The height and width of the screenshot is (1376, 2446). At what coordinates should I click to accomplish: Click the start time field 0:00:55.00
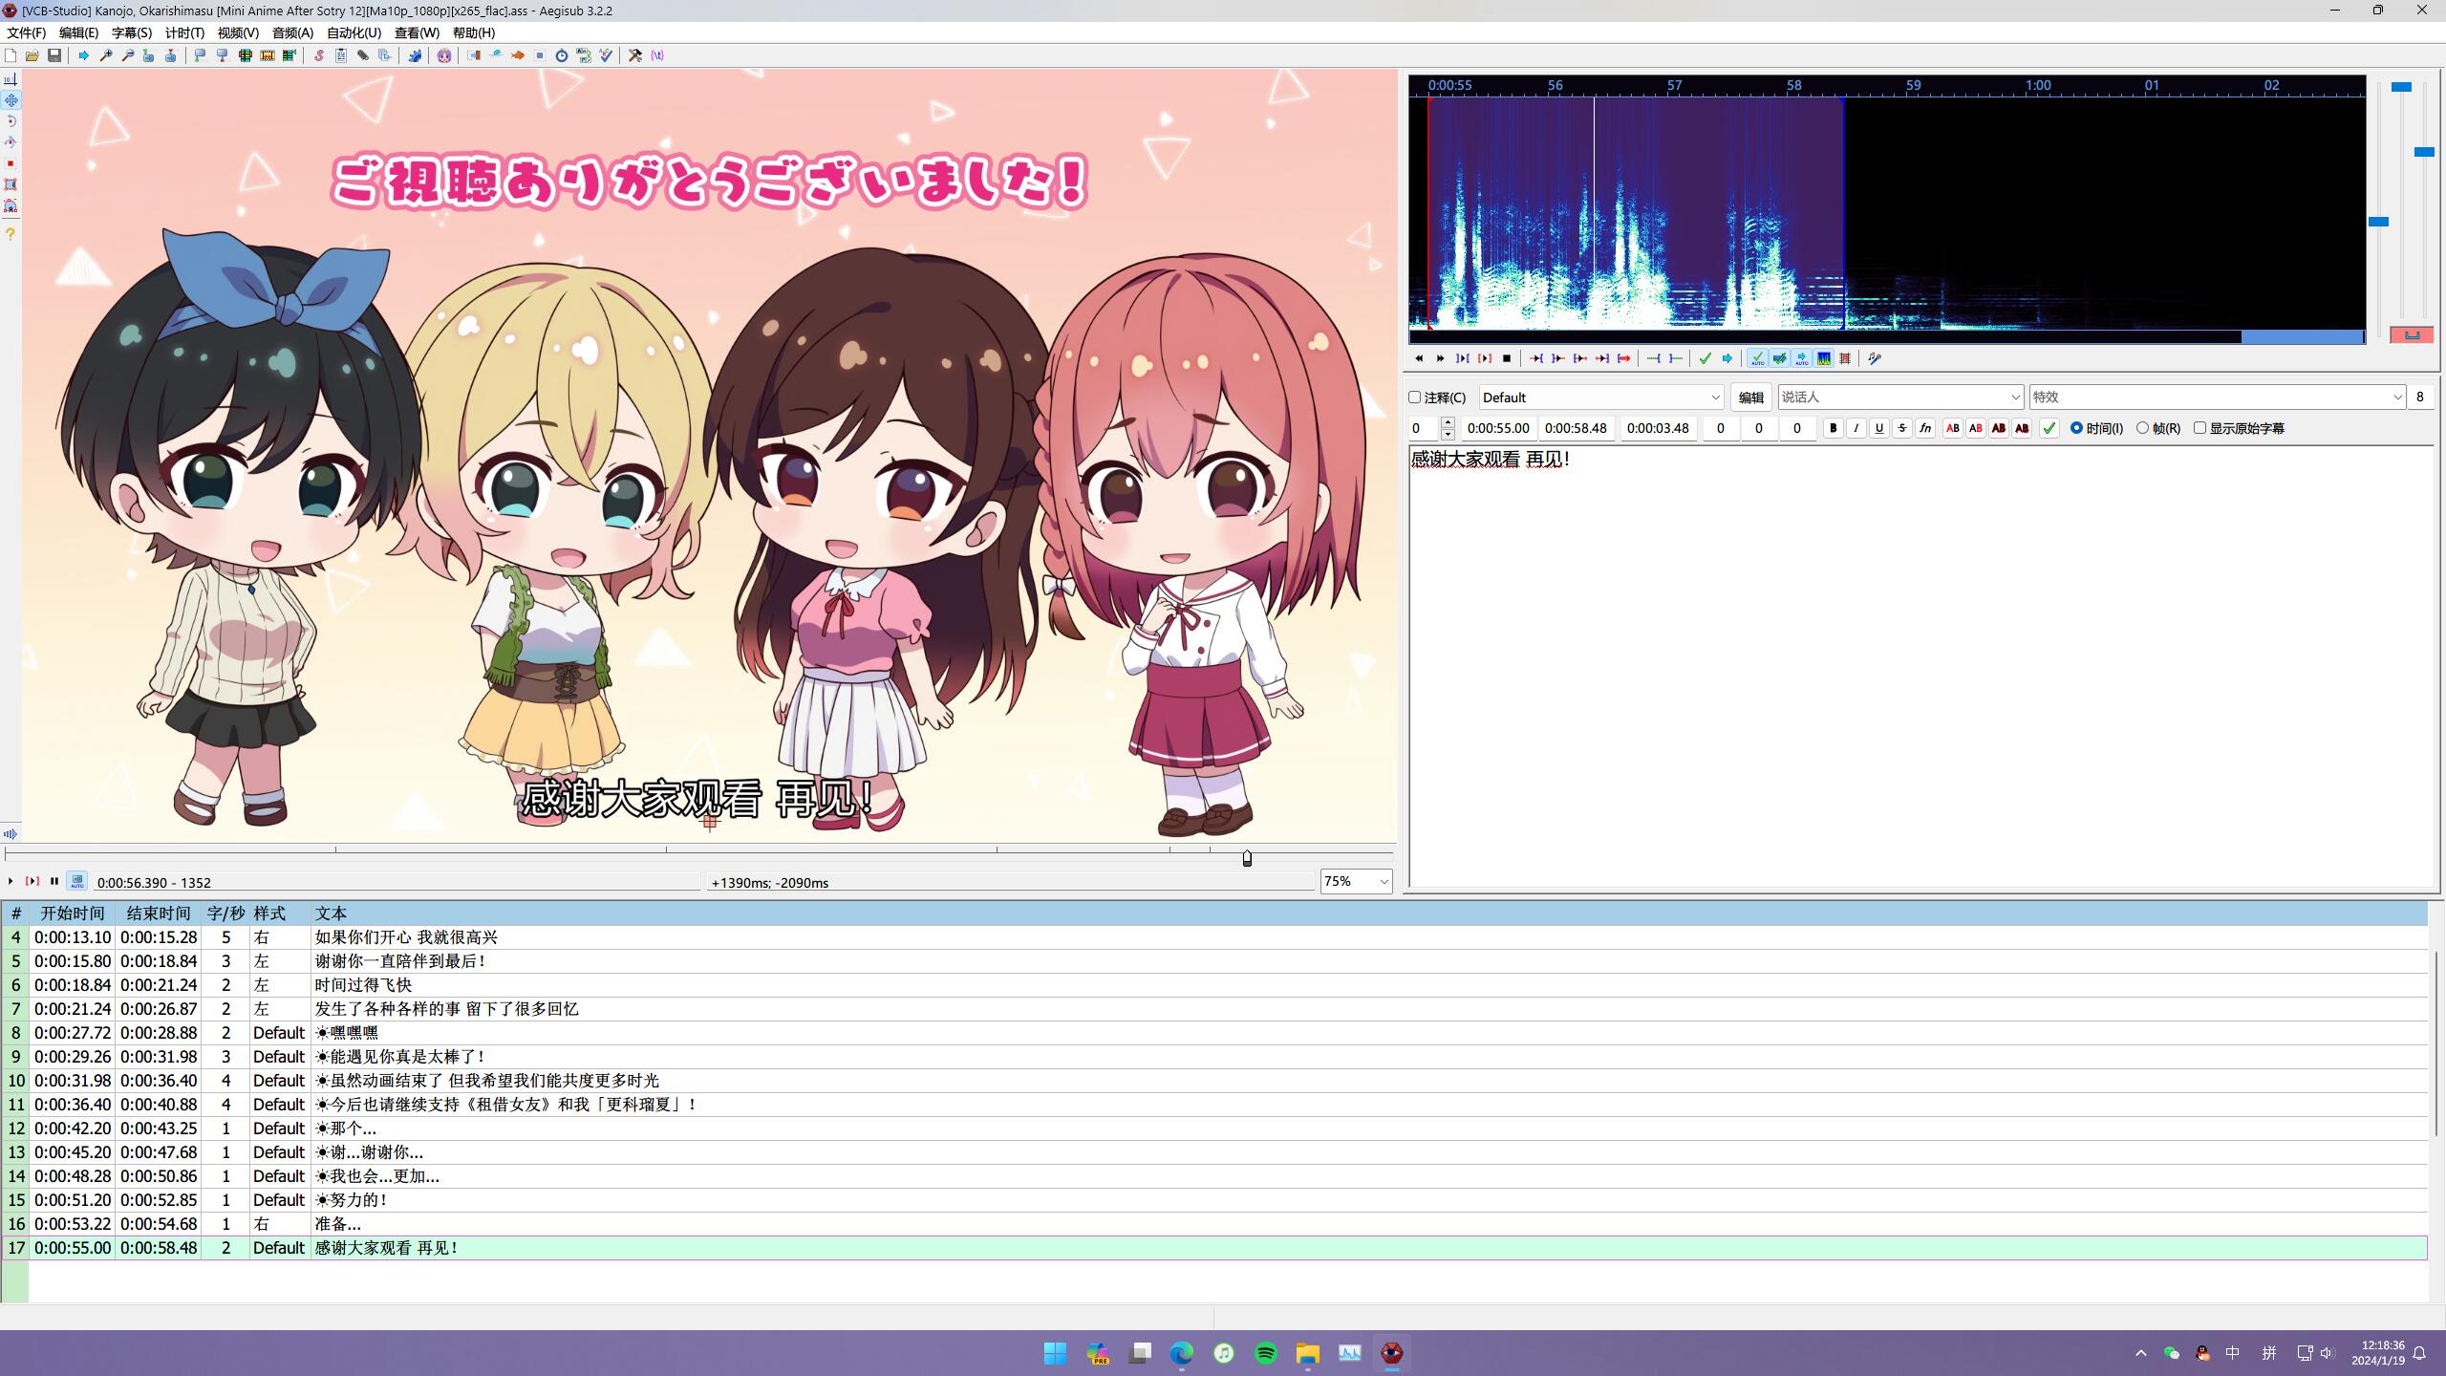(1497, 428)
